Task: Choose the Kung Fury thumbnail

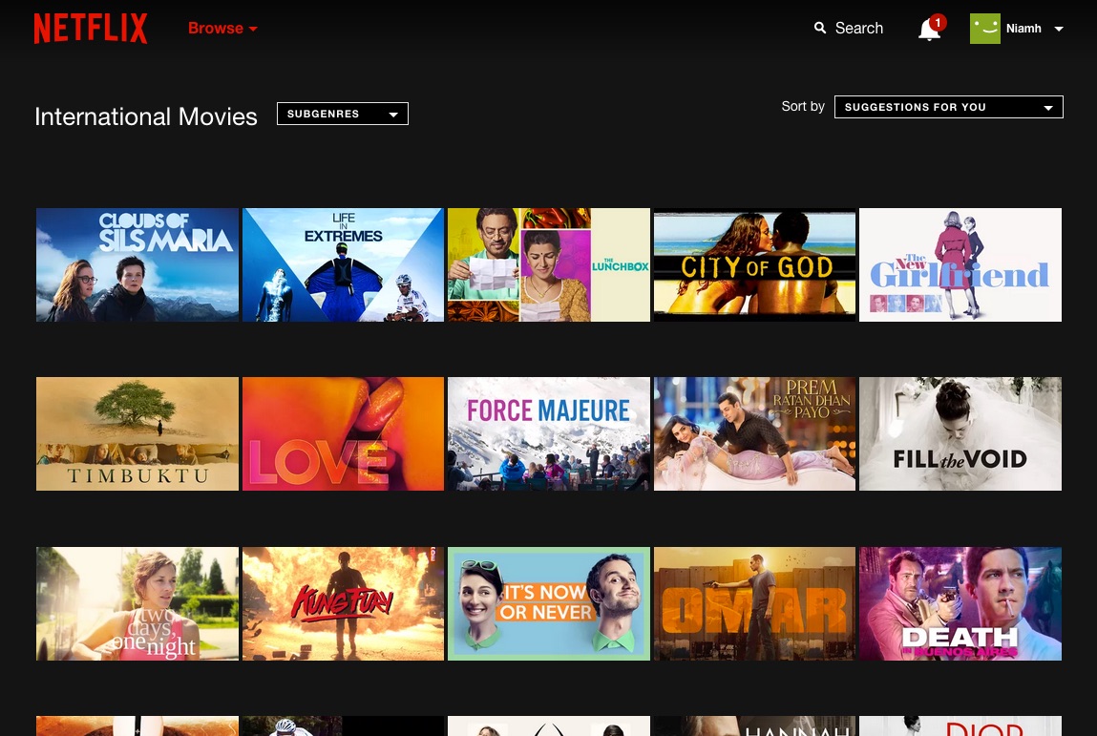Action: [x=343, y=603]
